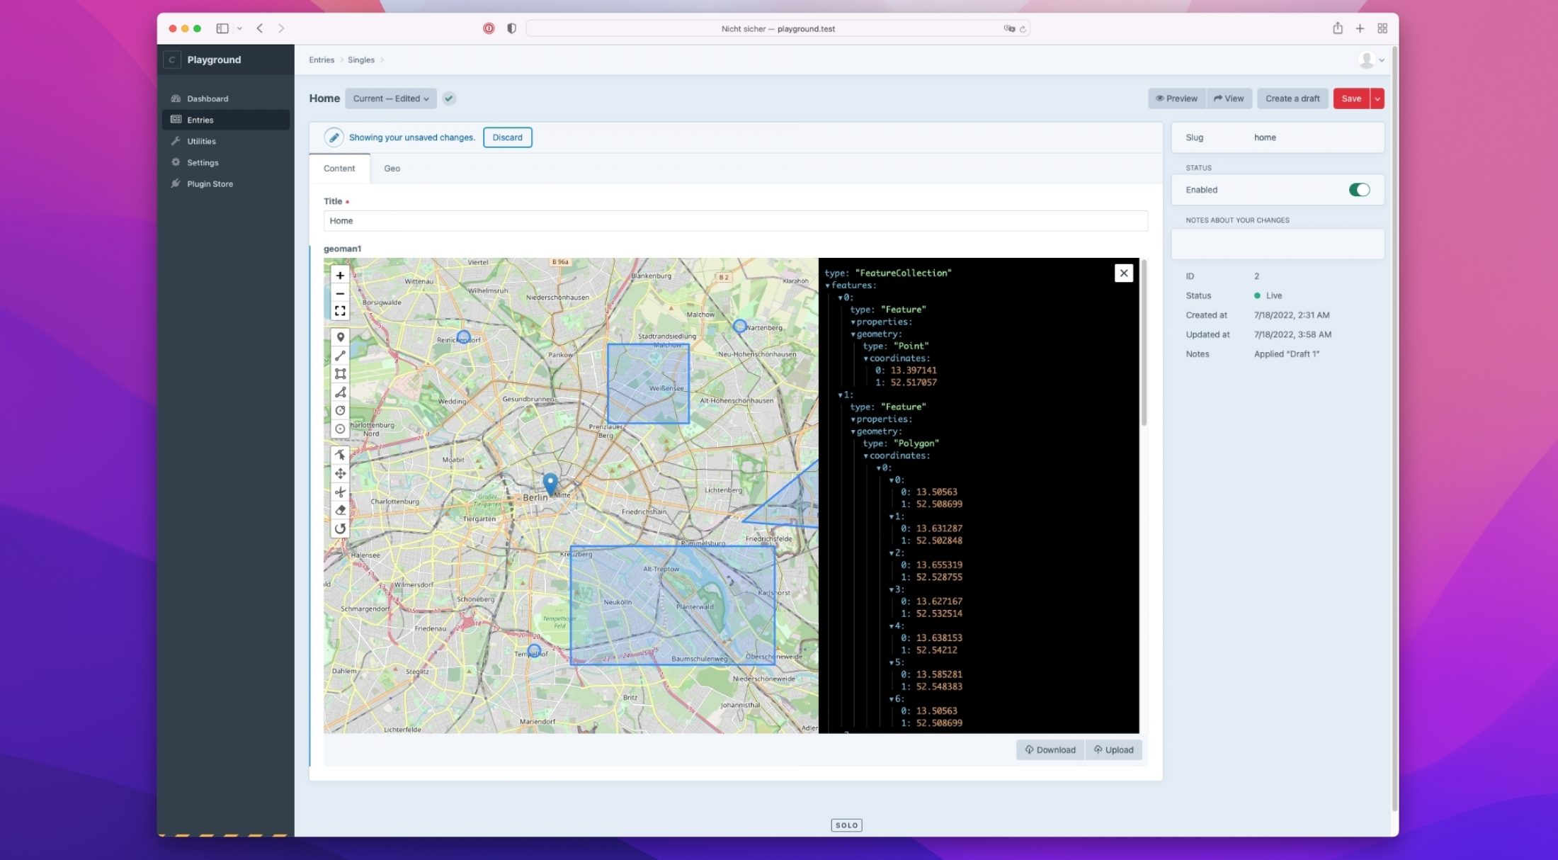The width and height of the screenshot is (1558, 860).
Task: Zoom in the map with plus
Action: [340, 276]
